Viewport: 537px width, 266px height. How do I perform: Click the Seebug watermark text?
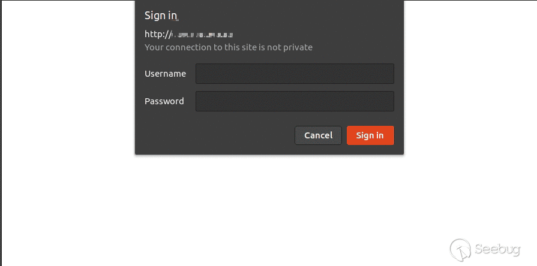click(497, 249)
